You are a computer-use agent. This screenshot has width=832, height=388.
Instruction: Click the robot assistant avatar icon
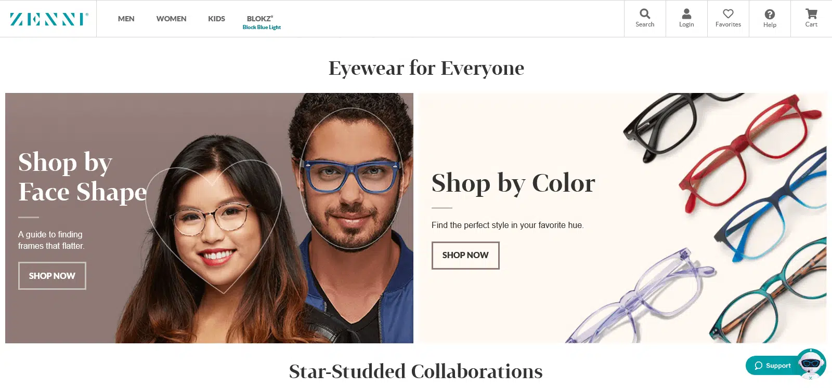click(x=811, y=364)
